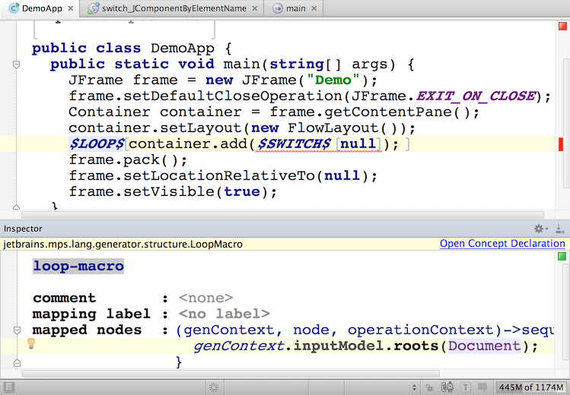Open Concept Declaration link
Screen dimensions: 570x395
(x=502, y=244)
